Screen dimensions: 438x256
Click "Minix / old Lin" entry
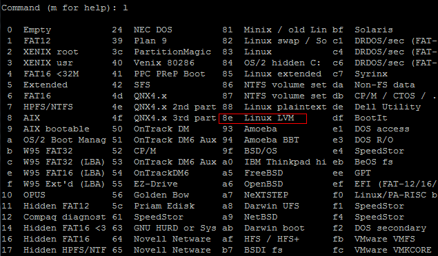(285, 30)
